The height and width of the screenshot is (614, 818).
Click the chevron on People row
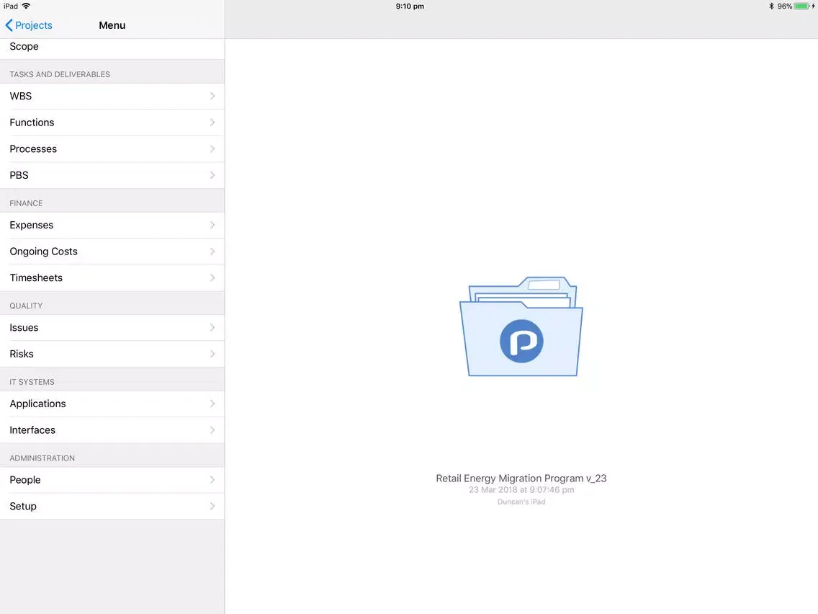click(x=212, y=480)
